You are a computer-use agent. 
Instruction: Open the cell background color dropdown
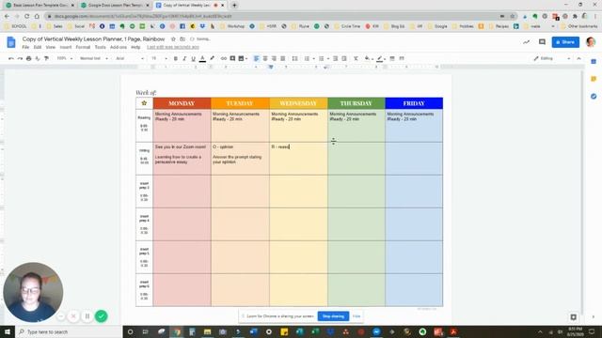tap(368, 58)
